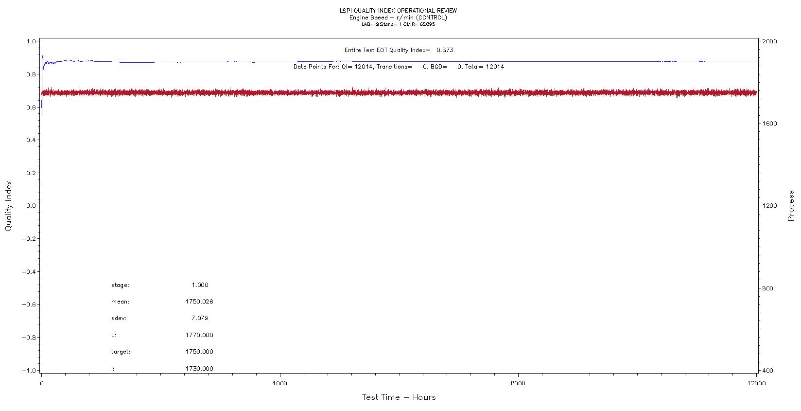Click the 'sdev:' statistics label
The image size is (801, 411).
coord(119,319)
